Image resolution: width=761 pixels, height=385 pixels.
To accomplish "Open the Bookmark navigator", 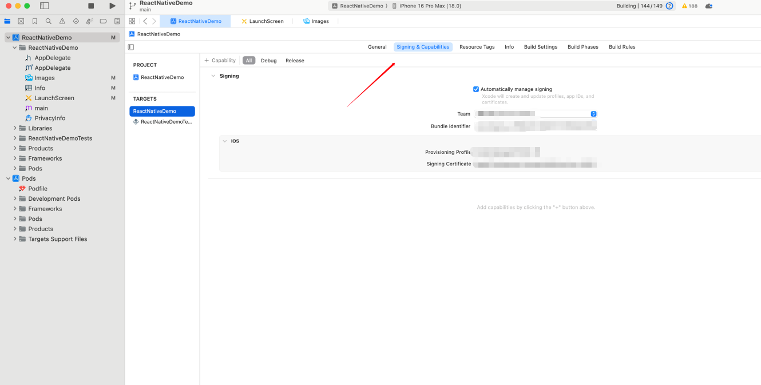I will coord(35,21).
